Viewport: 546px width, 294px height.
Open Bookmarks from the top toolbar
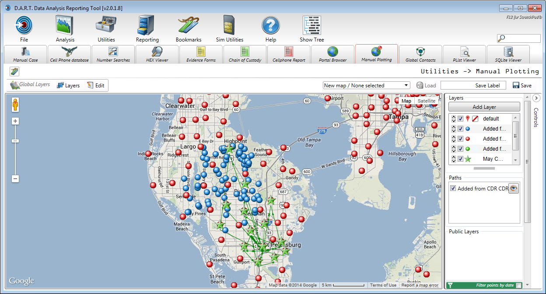[189, 25]
